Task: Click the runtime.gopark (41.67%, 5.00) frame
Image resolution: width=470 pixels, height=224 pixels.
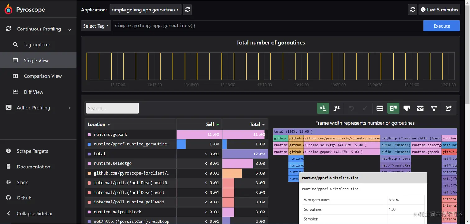Action: pyautogui.click(x=342, y=152)
